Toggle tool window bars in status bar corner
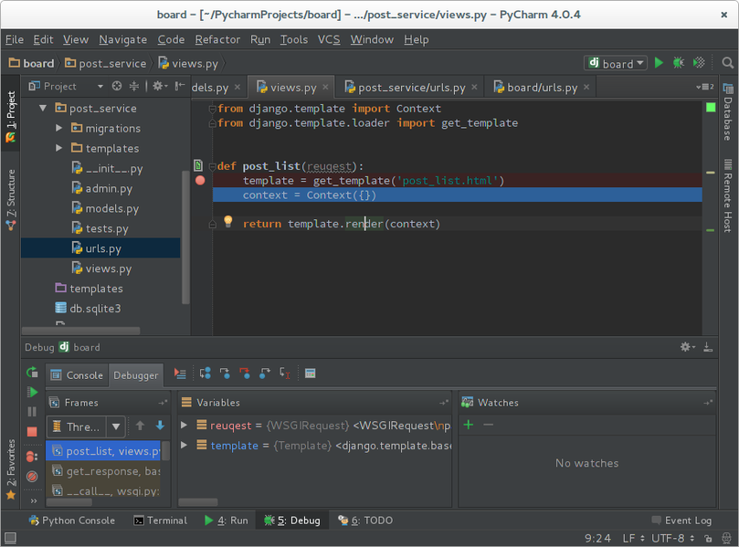739x547 pixels. [10, 538]
